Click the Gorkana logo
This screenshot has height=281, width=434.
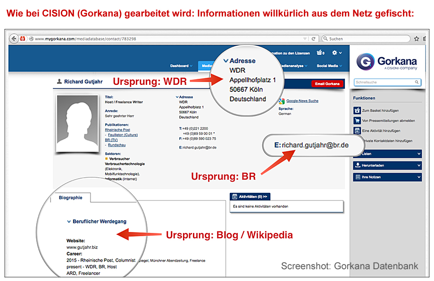386,62
